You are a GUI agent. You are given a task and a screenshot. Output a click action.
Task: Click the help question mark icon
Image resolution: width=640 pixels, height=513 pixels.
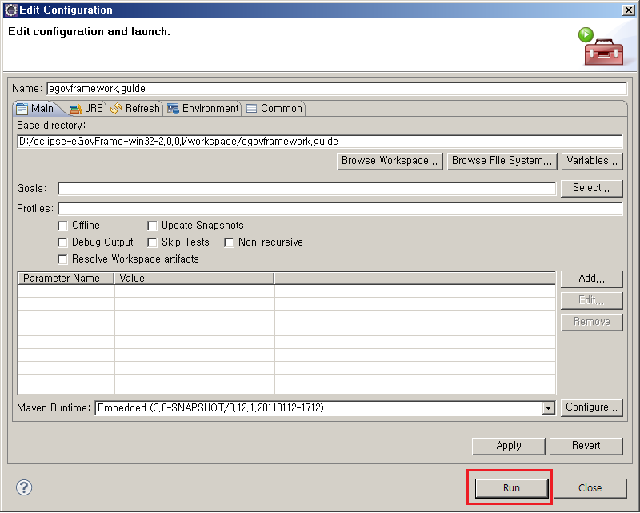(x=24, y=487)
